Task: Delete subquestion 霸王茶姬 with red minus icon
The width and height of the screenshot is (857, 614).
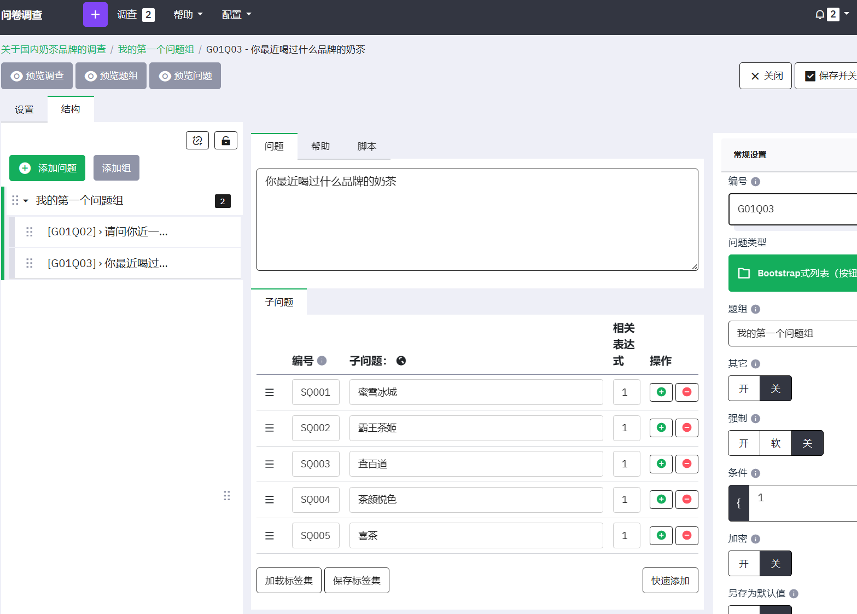Action: click(686, 428)
